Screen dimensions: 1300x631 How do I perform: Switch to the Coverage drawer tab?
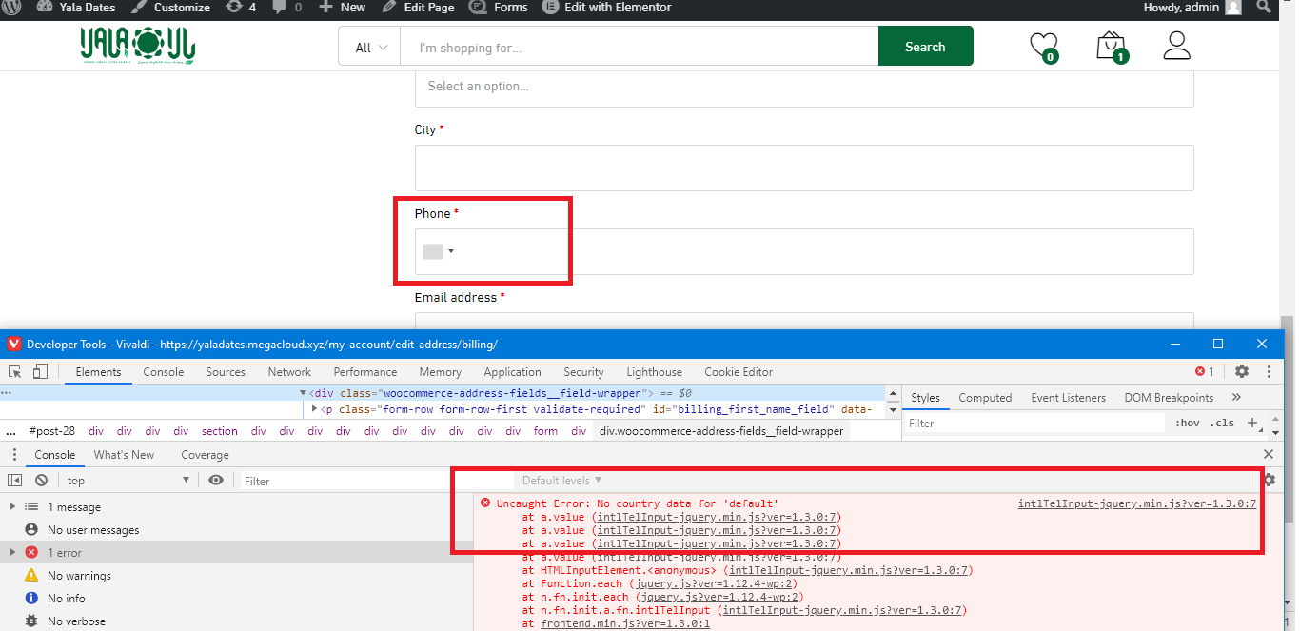[205, 455]
